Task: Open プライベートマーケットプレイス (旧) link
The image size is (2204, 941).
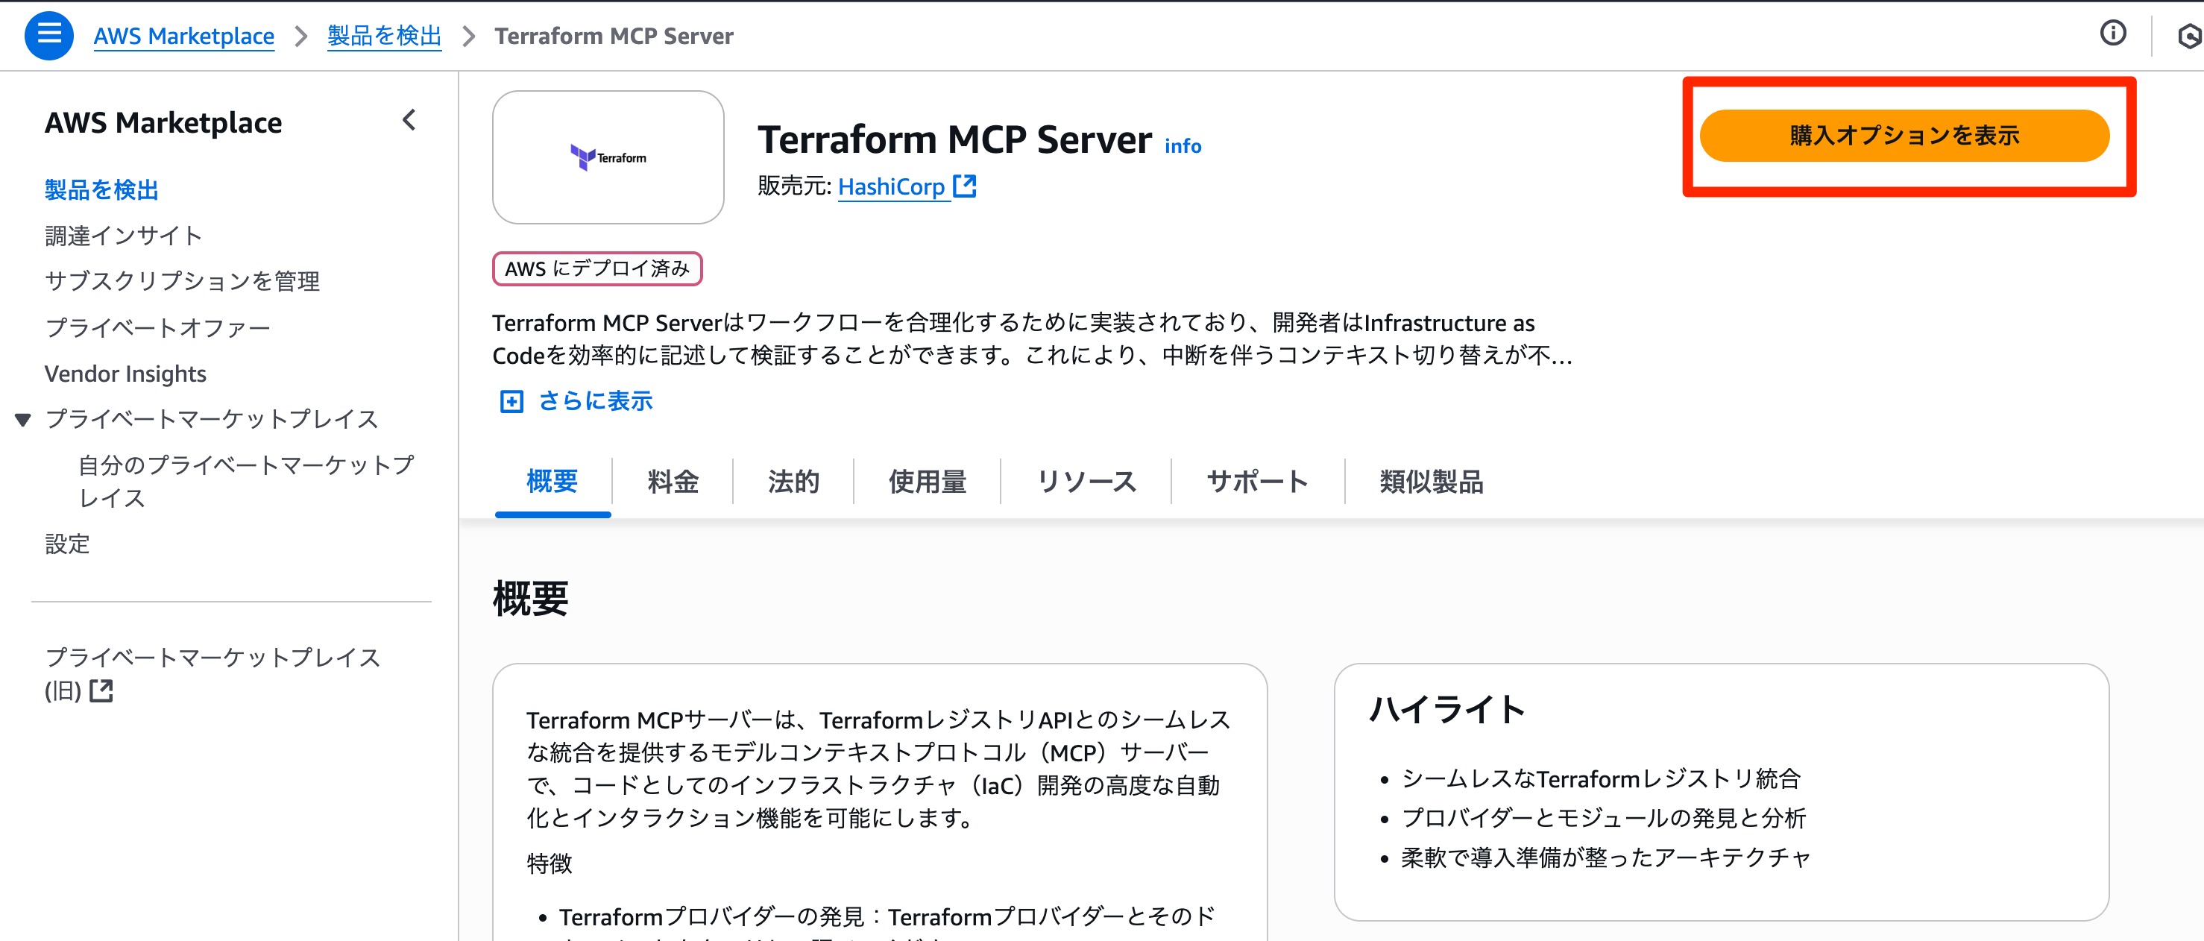Action: [x=212, y=674]
